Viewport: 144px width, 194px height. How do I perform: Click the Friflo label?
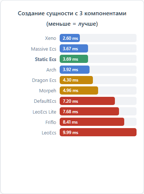pos(51,122)
